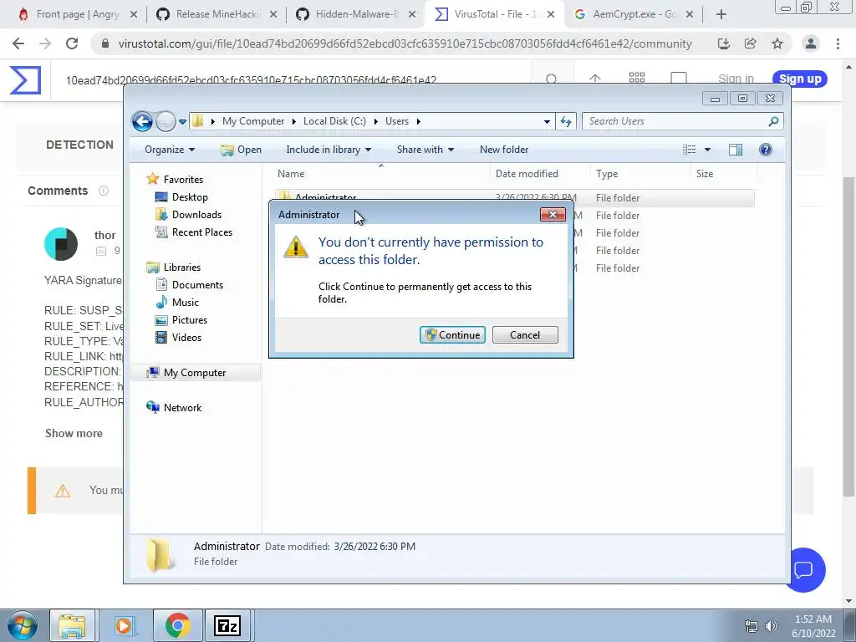Click the Explorer help icon
Screen dimensions: 856x642
click(x=766, y=150)
